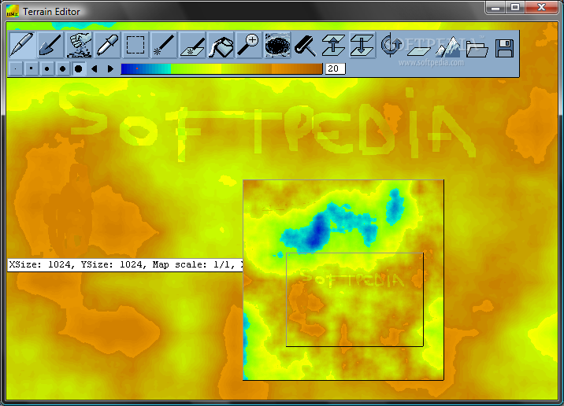Click the raise terrain level icon
Image resolution: width=564 pixels, height=406 pixels.
pos(334,46)
